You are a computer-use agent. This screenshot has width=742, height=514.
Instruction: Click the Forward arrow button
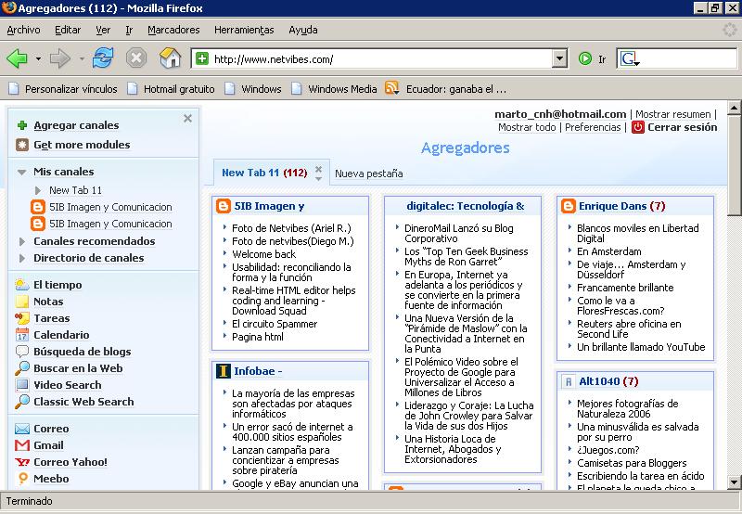pos(60,58)
